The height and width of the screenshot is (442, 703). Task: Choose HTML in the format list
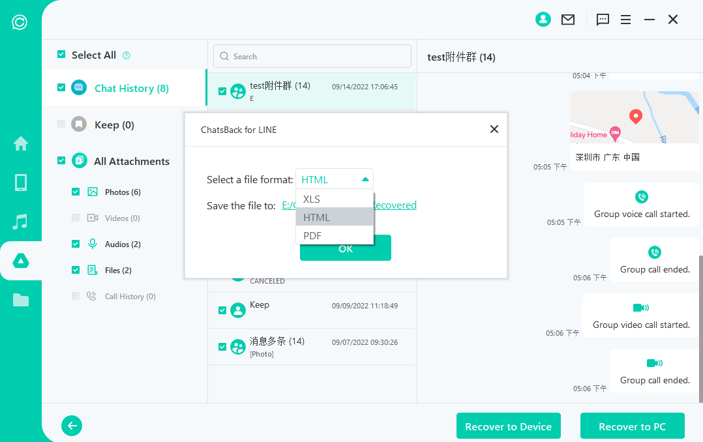335,217
